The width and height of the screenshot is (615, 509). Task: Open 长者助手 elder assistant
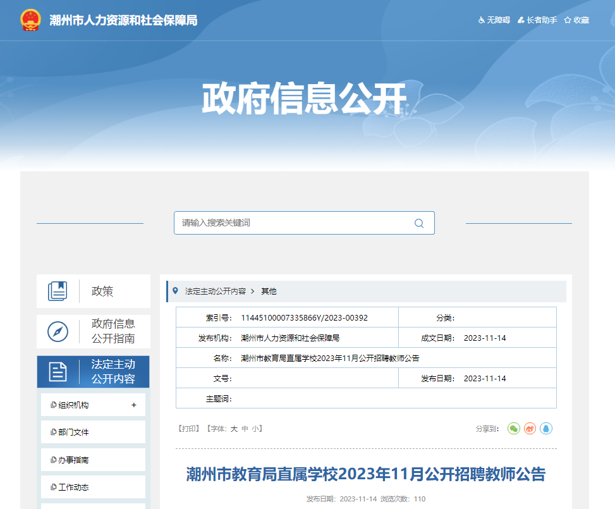pyautogui.click(x=537, y=20)
